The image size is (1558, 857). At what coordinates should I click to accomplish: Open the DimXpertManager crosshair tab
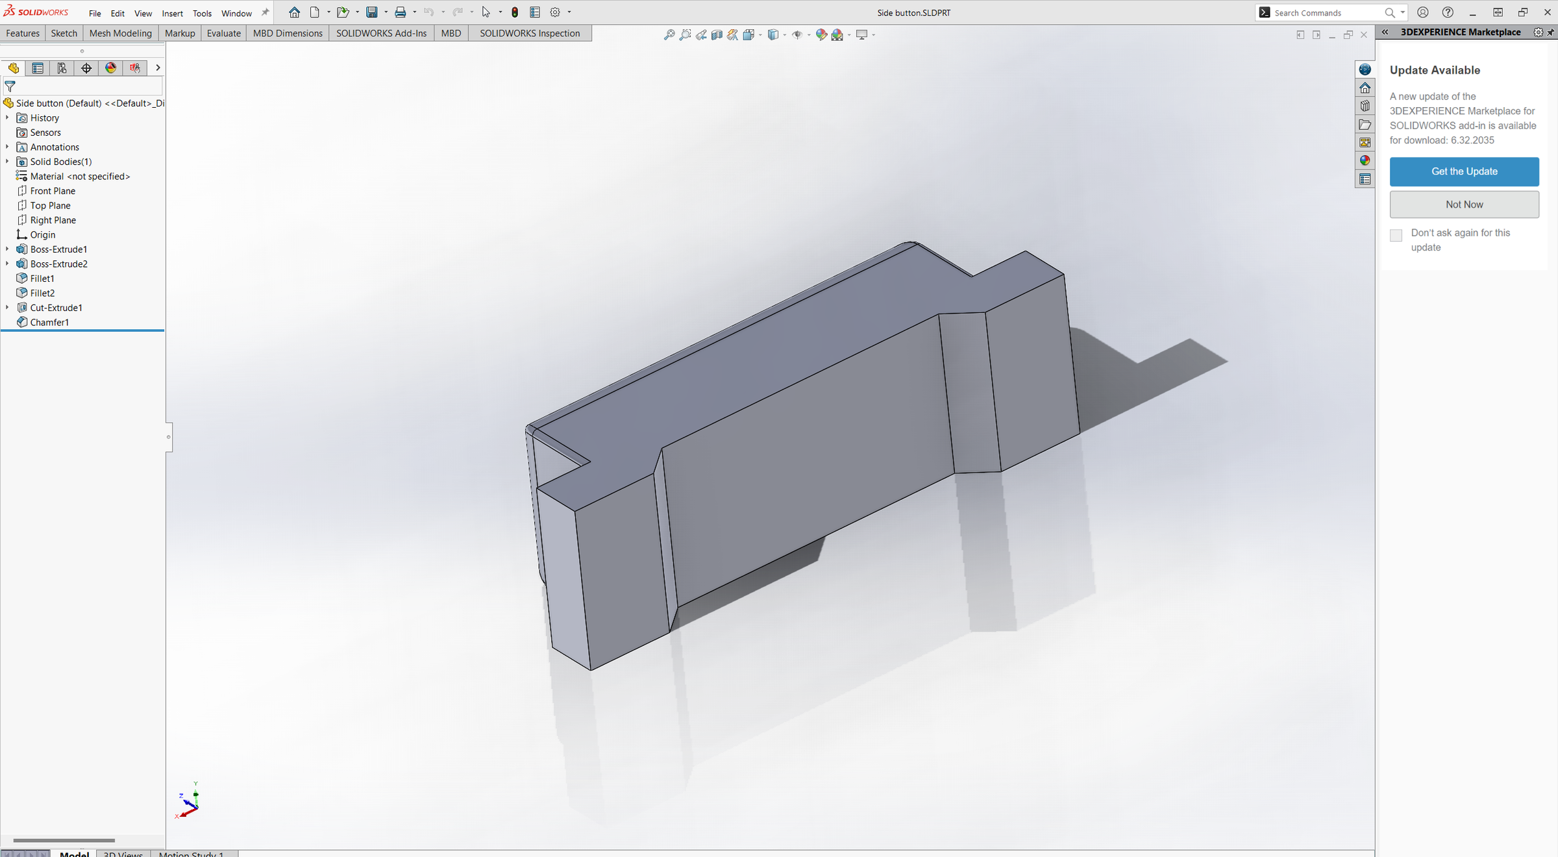(x=86, y=68)
